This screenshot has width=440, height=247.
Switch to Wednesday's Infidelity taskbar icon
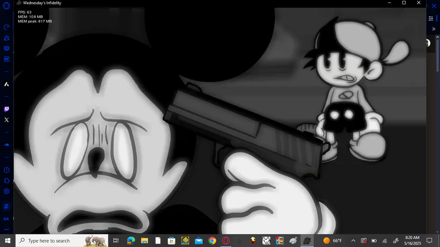pyautogui.click(x=307, y=241)
